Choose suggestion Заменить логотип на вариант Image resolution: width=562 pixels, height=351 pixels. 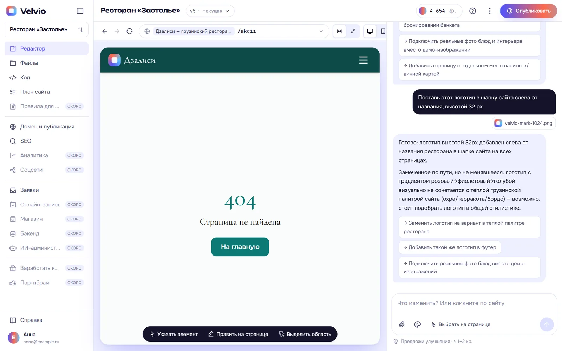tap(470, 227)
